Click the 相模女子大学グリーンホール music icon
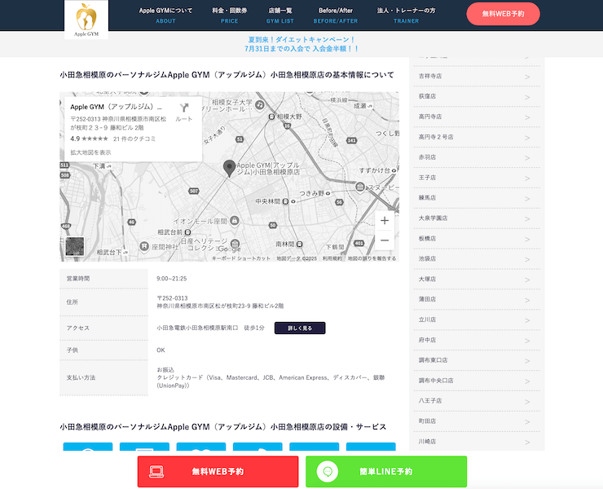 (260, 104)
